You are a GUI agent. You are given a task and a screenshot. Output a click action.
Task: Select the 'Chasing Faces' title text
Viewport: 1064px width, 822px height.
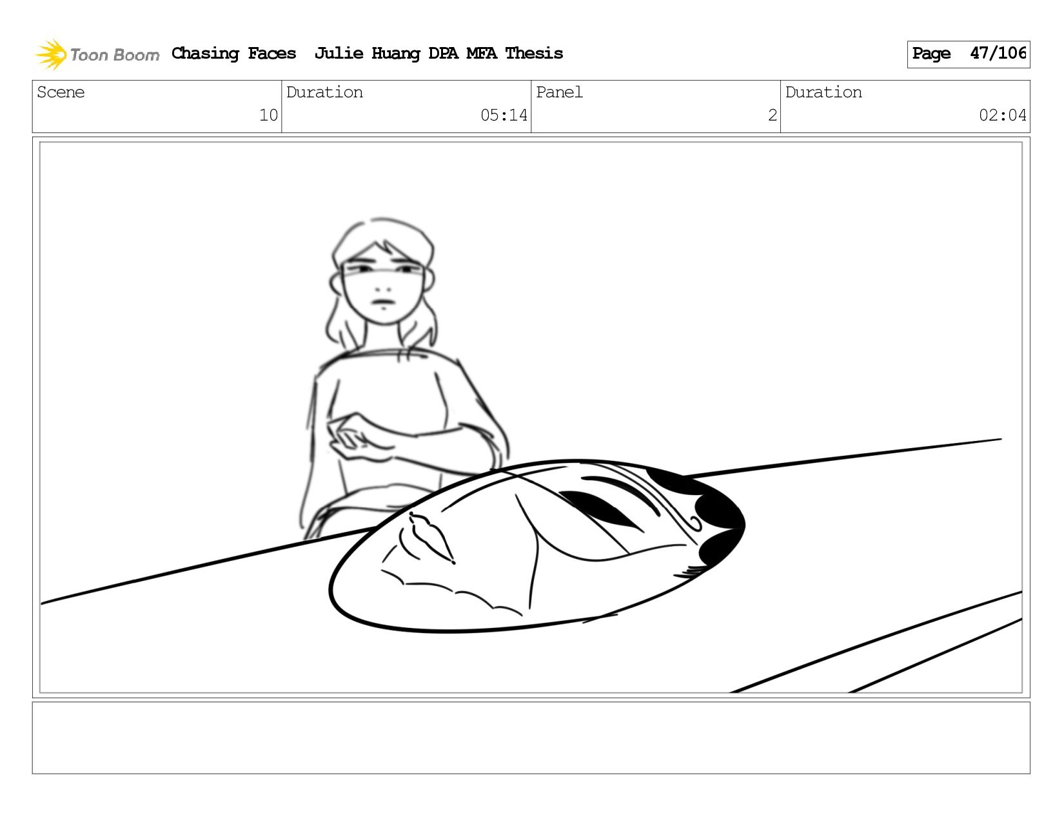pyautogui.click(x=234, y=54)
